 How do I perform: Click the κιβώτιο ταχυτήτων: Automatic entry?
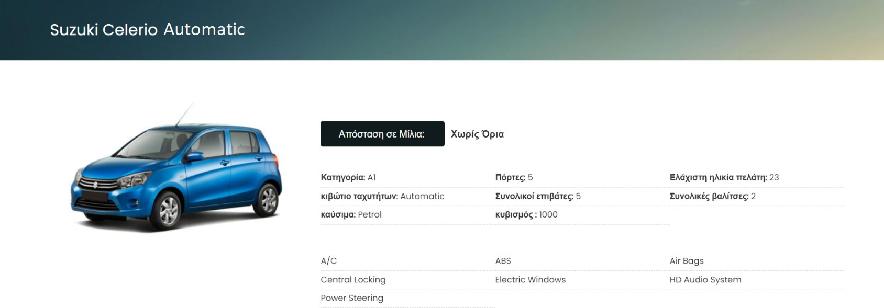coord(382,196)
